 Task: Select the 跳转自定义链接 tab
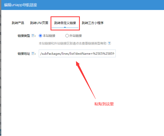click(65, 23)
